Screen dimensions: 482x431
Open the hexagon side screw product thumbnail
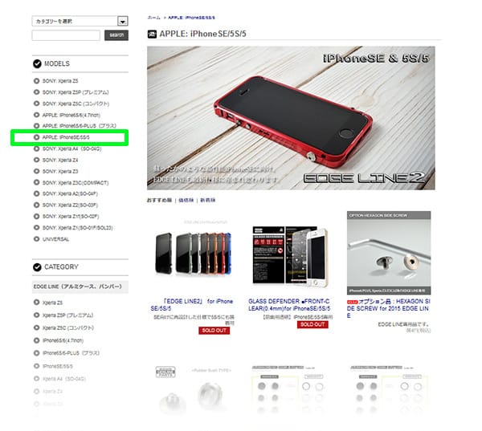(x=389, y=253)
